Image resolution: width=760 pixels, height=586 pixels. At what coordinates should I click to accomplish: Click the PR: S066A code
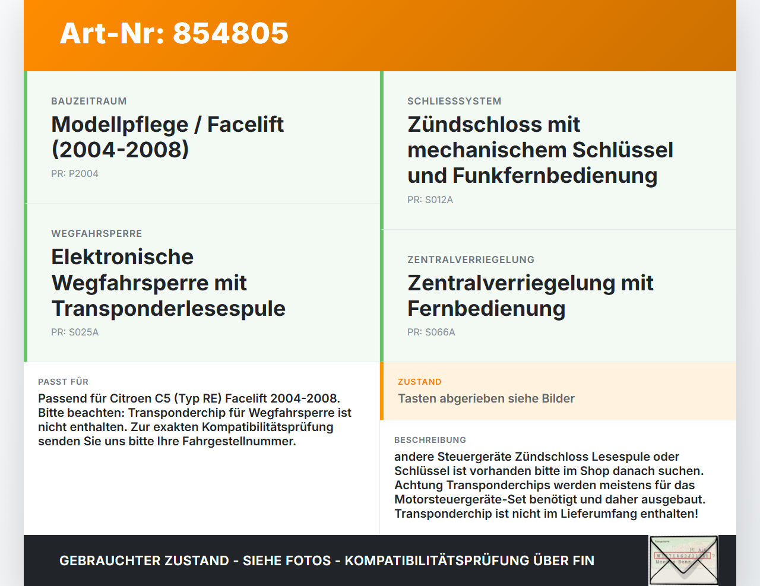pos(431,332)
